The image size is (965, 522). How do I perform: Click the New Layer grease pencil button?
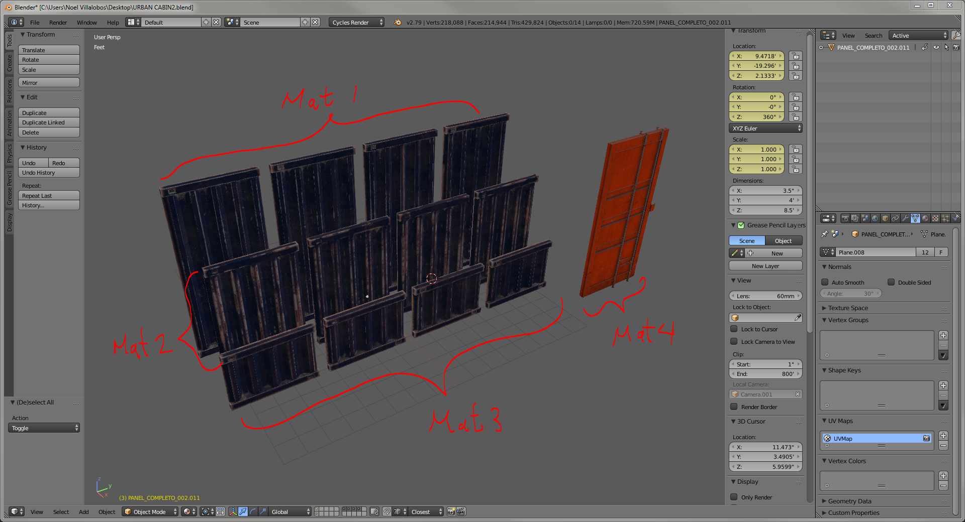point(765,266)
